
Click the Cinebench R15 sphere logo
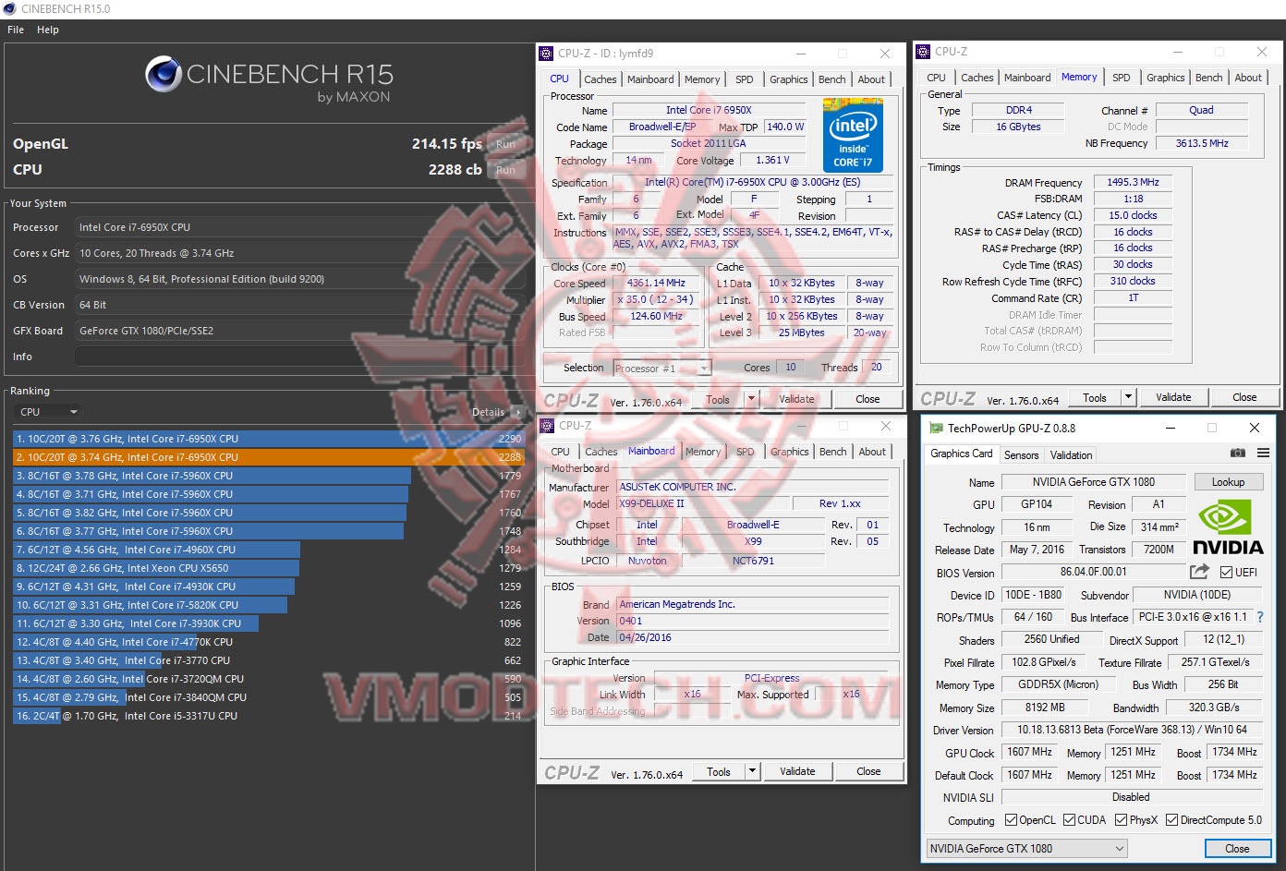tap(164, 75)
